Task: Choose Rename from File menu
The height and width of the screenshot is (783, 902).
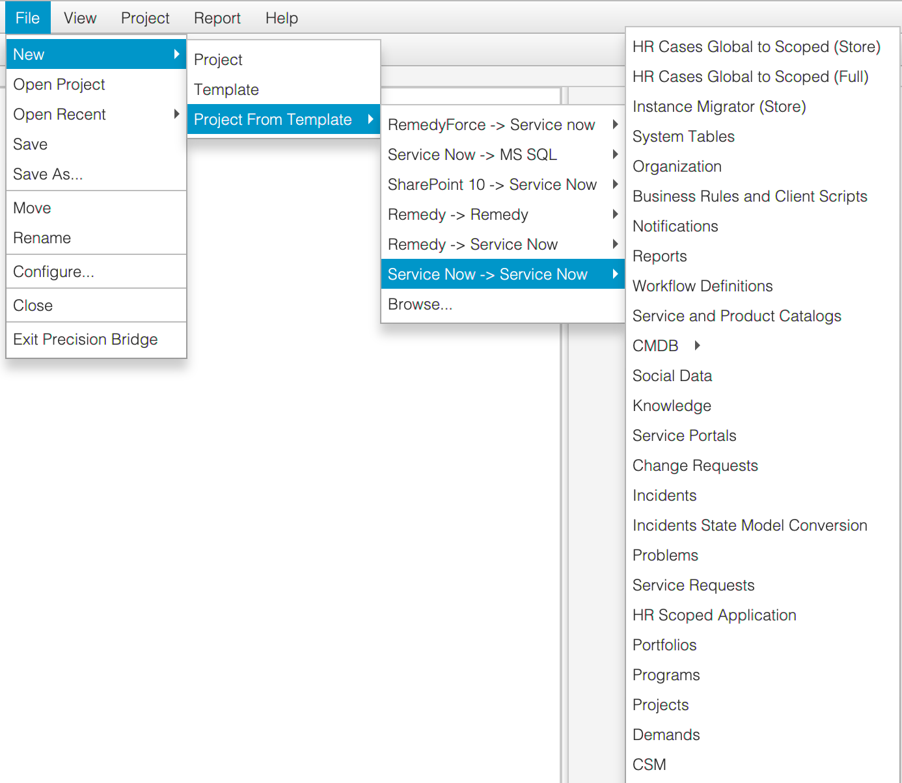Action: [x=96, y=237]
